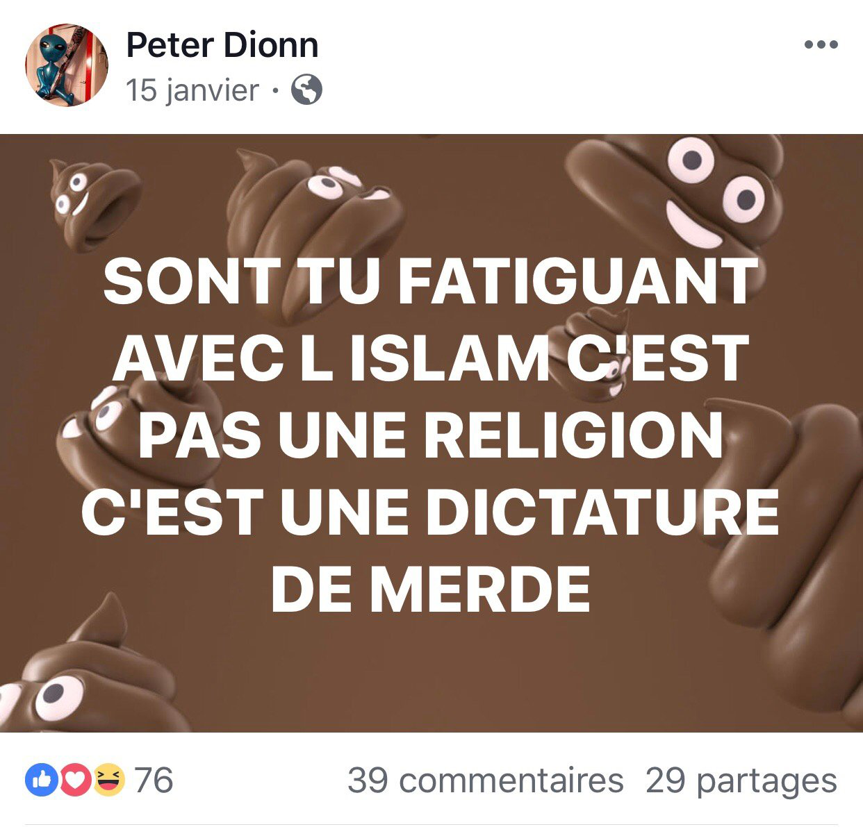Image resolution: width=863 pixels, height=827 pixels.
Task: Show the 39 commentaires thread
Action: pos(485,780)
